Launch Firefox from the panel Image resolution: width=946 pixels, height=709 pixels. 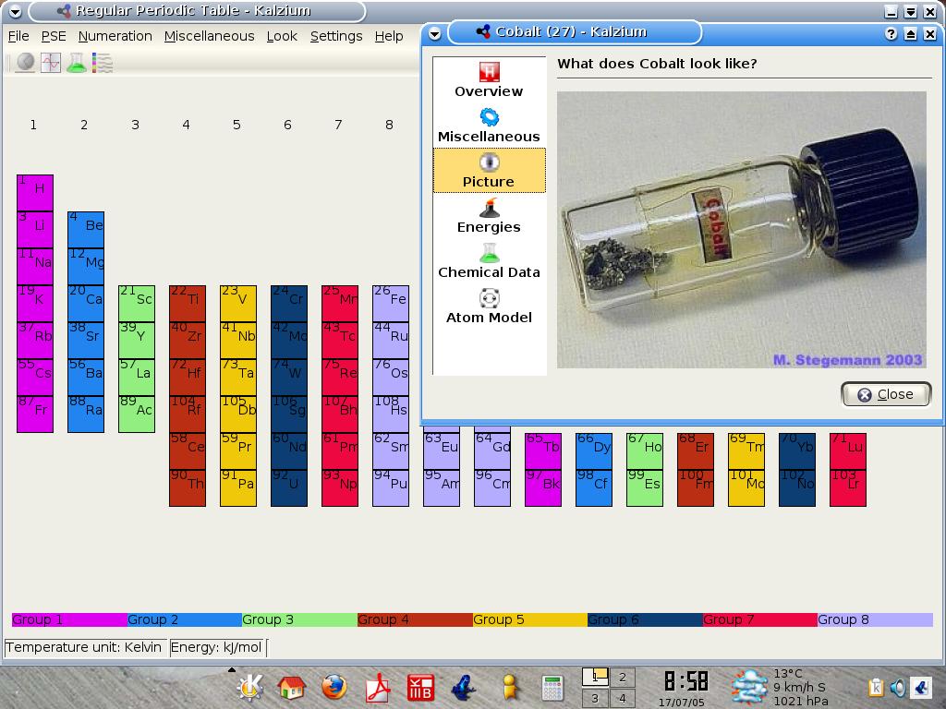coord(334,687)
